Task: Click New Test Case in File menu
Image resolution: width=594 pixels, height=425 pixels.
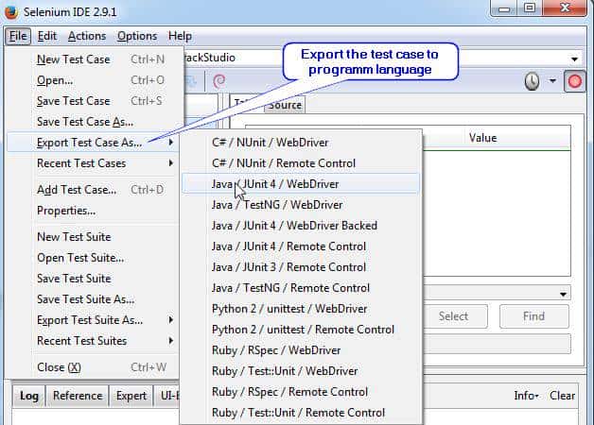Action: click(74, 59)
